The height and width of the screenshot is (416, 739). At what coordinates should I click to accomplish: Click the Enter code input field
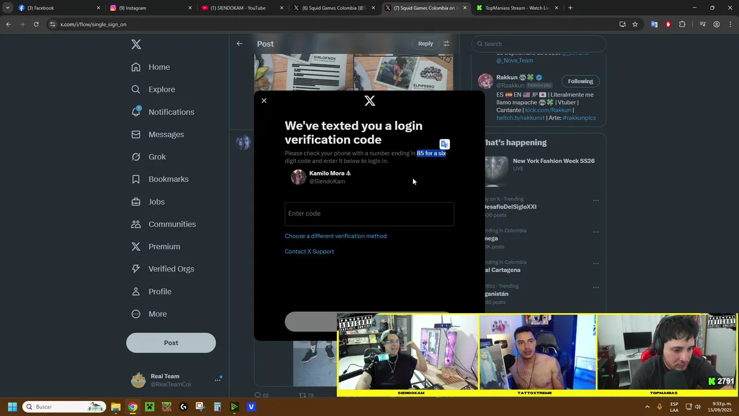pyautogui.click(x=369, y=214)
